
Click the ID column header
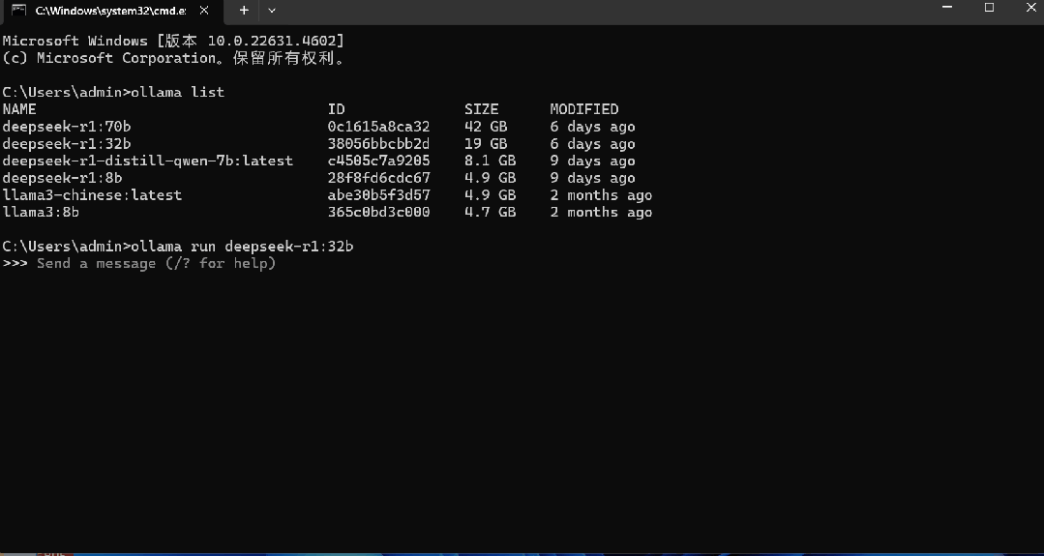tap(337, 109)
